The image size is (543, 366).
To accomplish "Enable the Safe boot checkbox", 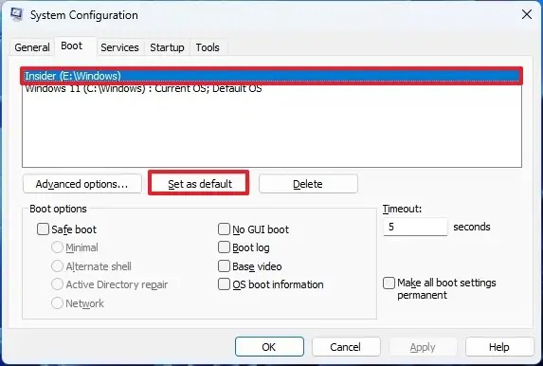I will tap(43, 229).
